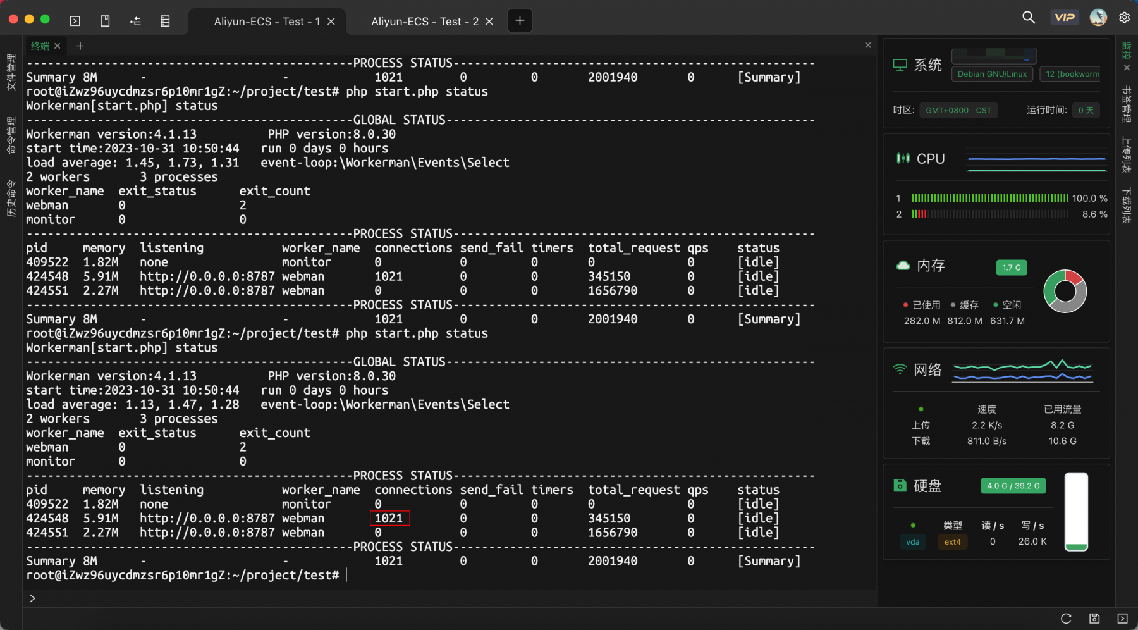1138x630 pixels.
Task: Click CPU core 1 usage bar
Action: [x=990, y=198]
